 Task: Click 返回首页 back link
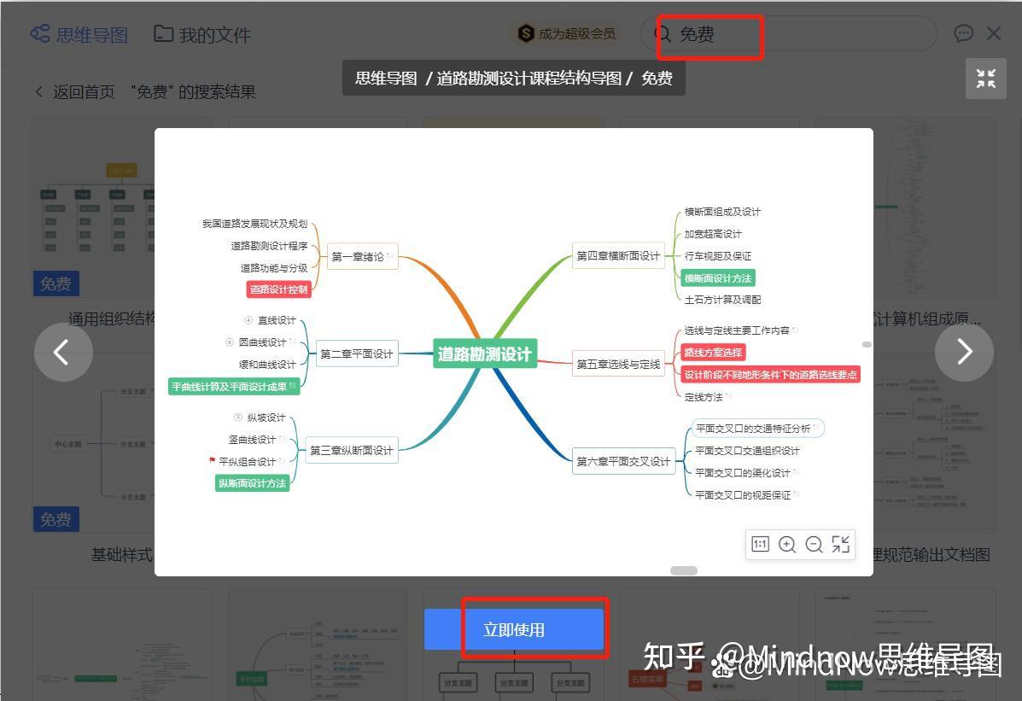pos(76,92)
